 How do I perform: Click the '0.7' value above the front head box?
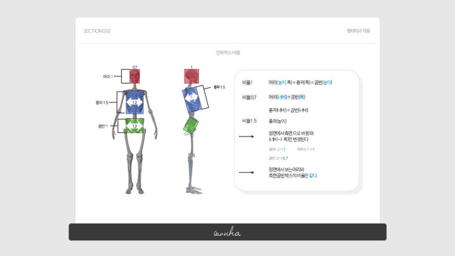pos(135,67)
